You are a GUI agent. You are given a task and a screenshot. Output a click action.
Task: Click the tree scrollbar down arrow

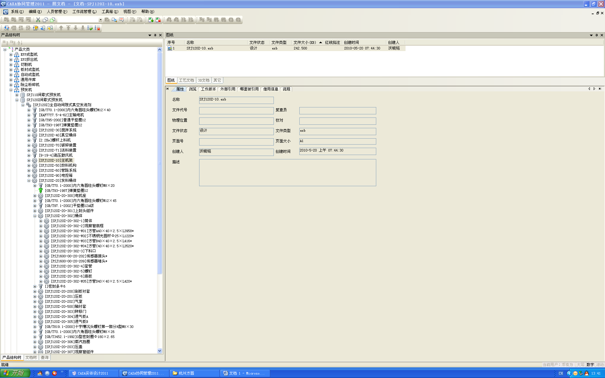(x=159, y=351)
